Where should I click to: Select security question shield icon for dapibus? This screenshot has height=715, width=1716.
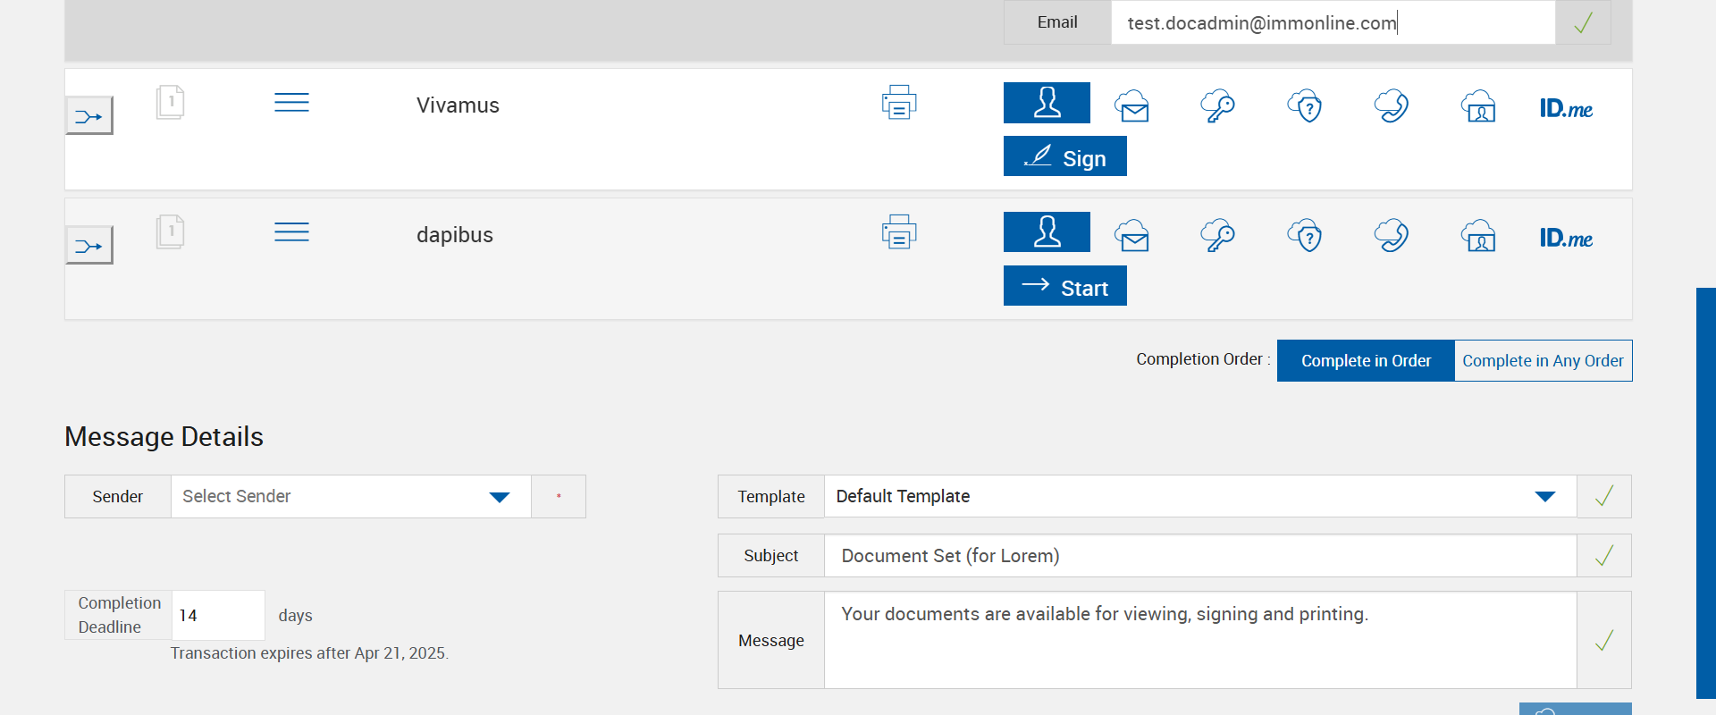click(1305, 236)
